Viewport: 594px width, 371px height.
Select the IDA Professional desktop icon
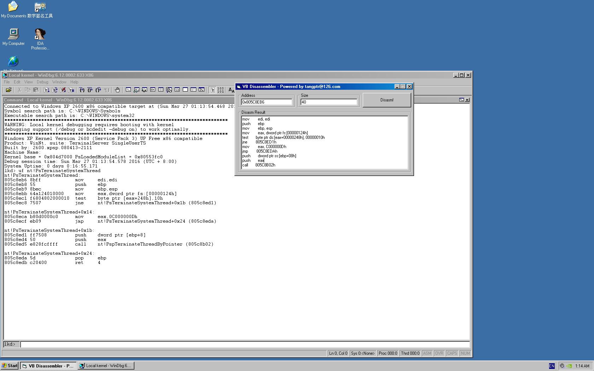click(x=40, y=39)
